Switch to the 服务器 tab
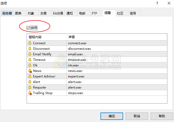 (x=7, y=13)
